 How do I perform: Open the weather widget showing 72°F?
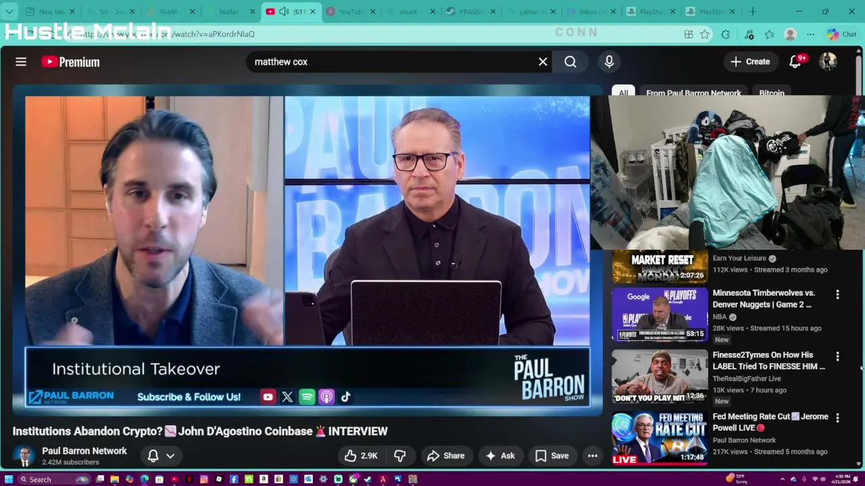coord(737,479)
